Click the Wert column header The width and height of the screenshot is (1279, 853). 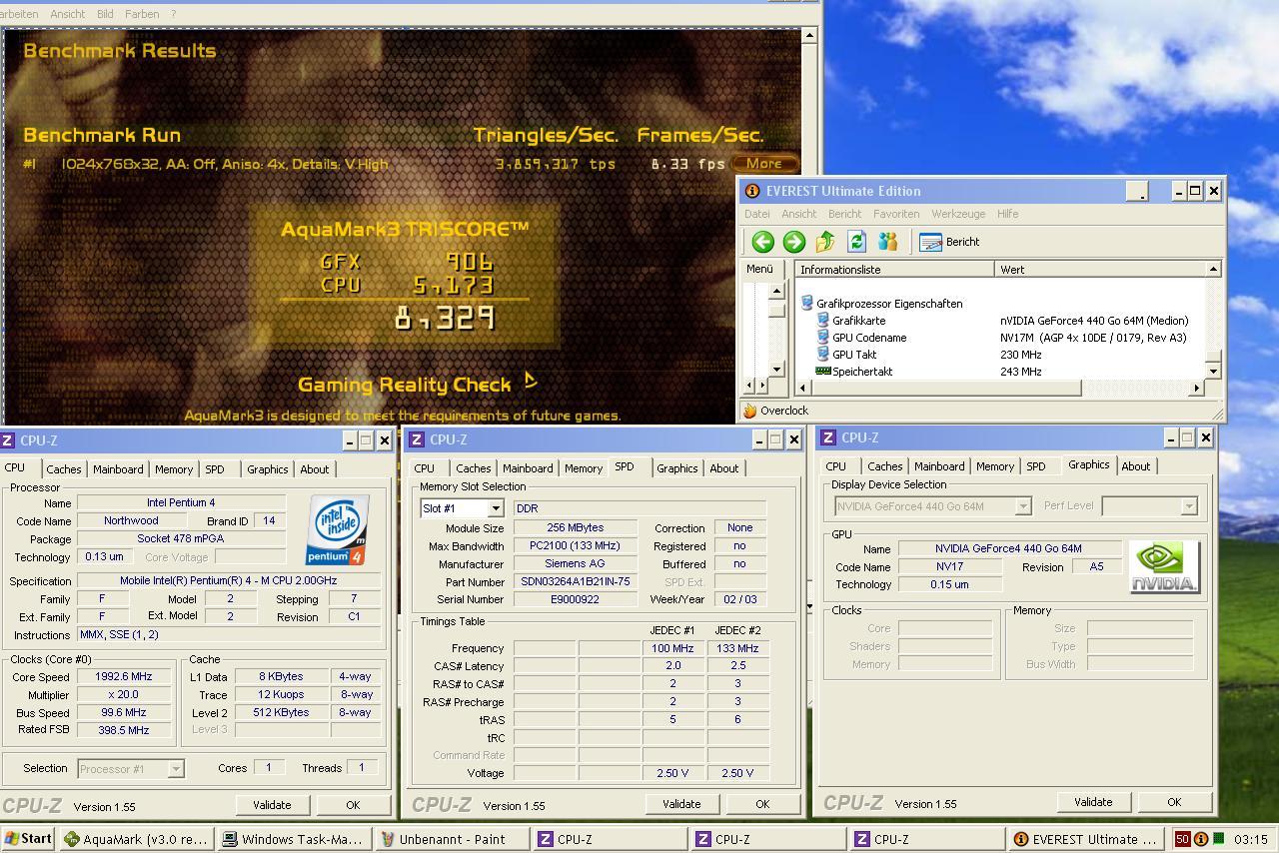point(1100,270)
